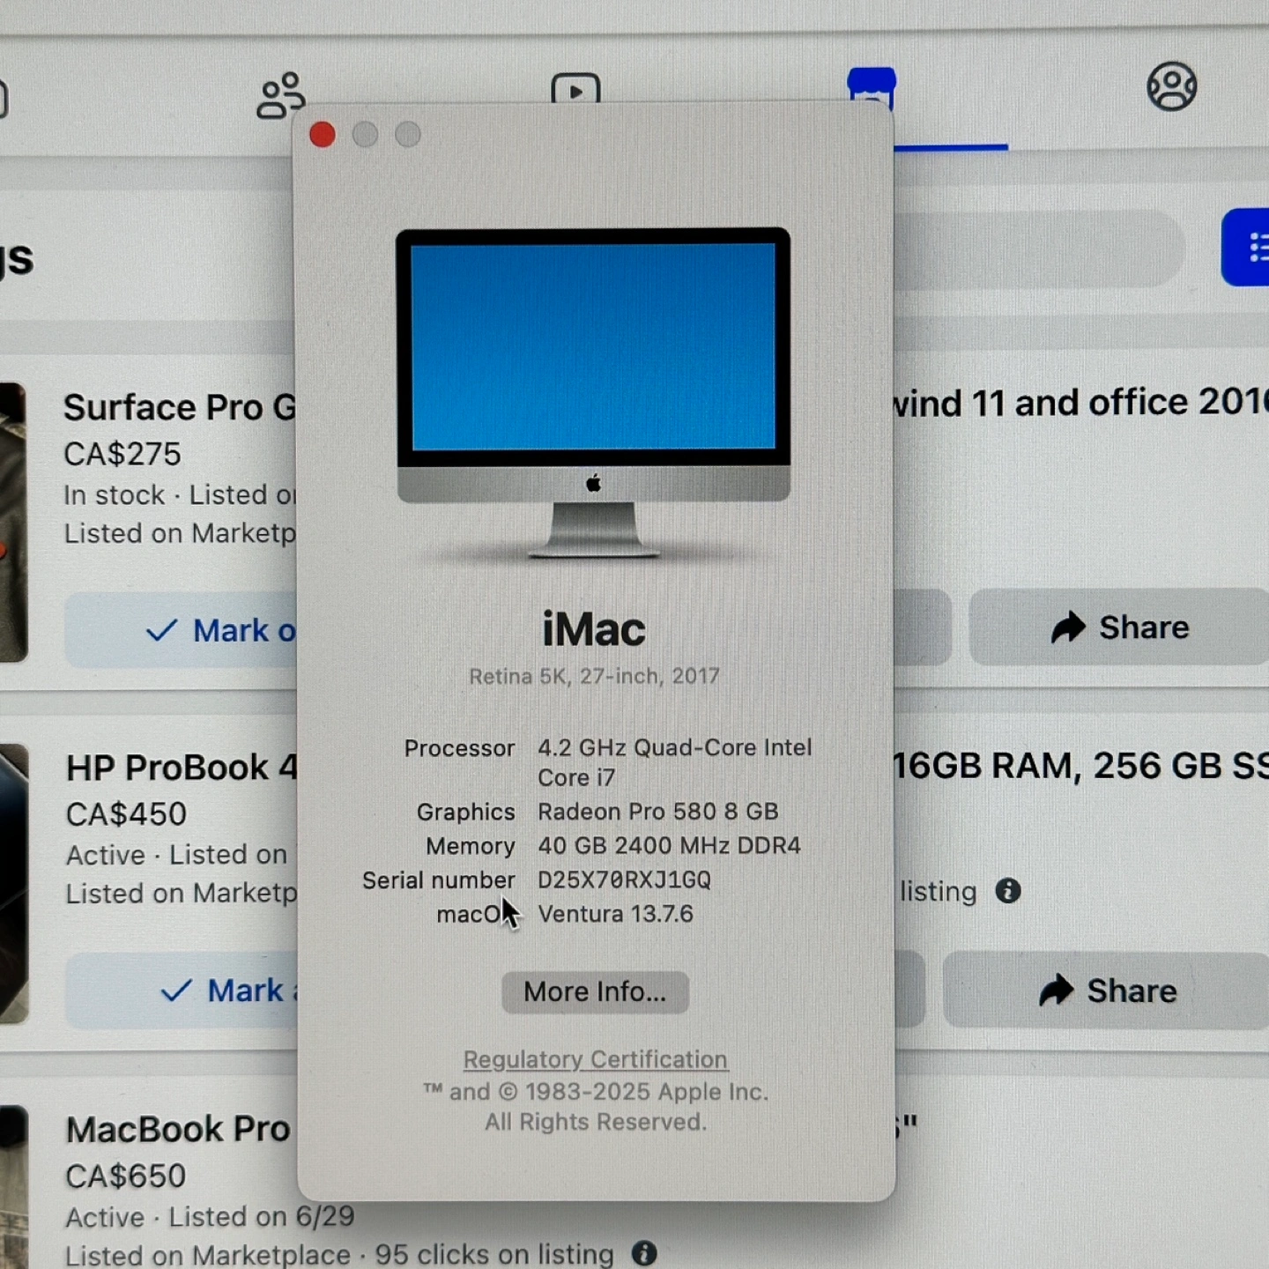Click the info icon beside HP ProBook listing clicks
This screenshot has width=1269, height=1269.
1008,891
